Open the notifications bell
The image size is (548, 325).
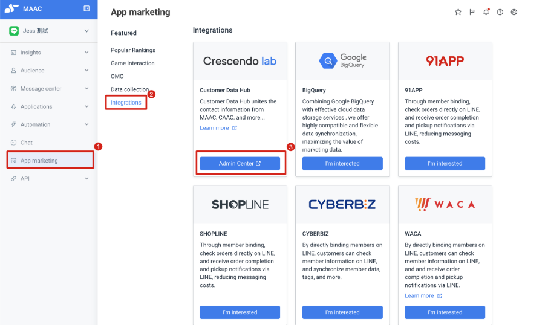point(486,12)
